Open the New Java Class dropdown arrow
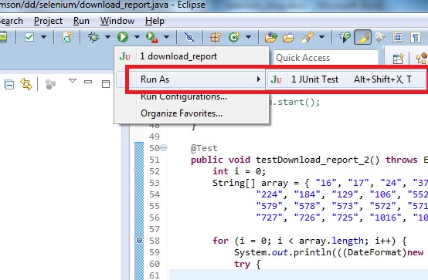 (x=248, y=37)
